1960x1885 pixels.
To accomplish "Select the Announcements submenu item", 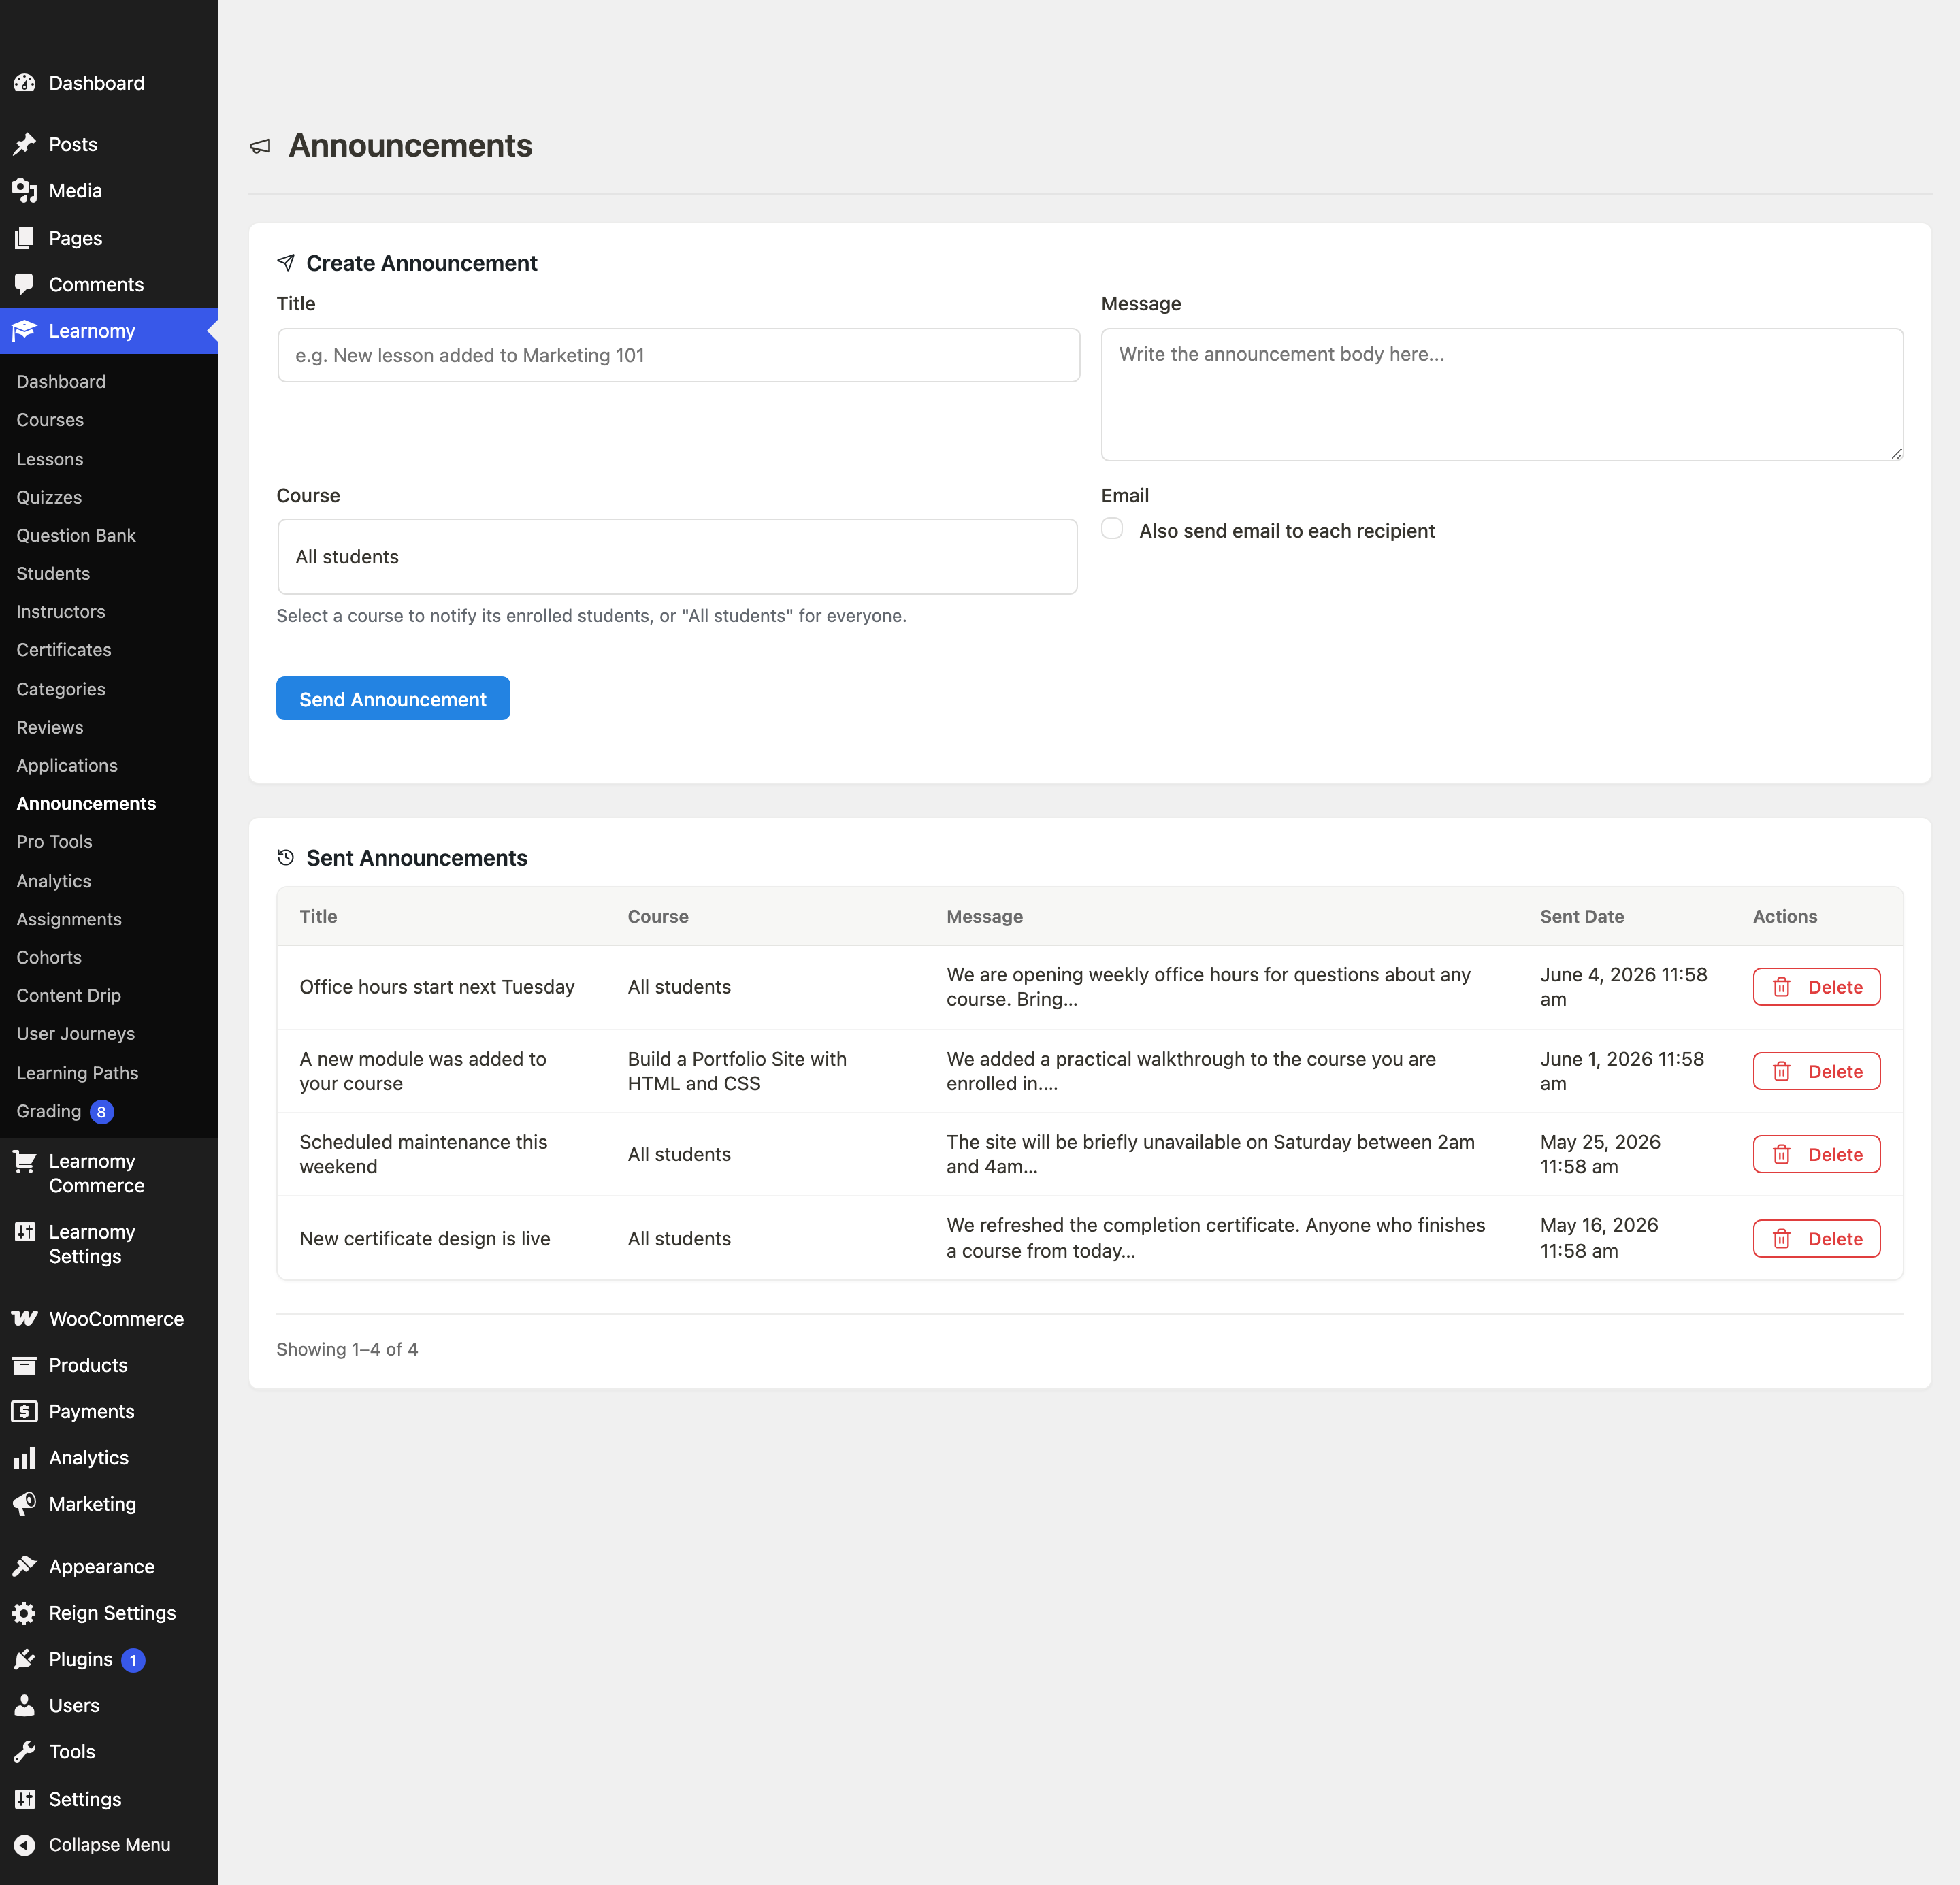I will click(x=86, y=803).
